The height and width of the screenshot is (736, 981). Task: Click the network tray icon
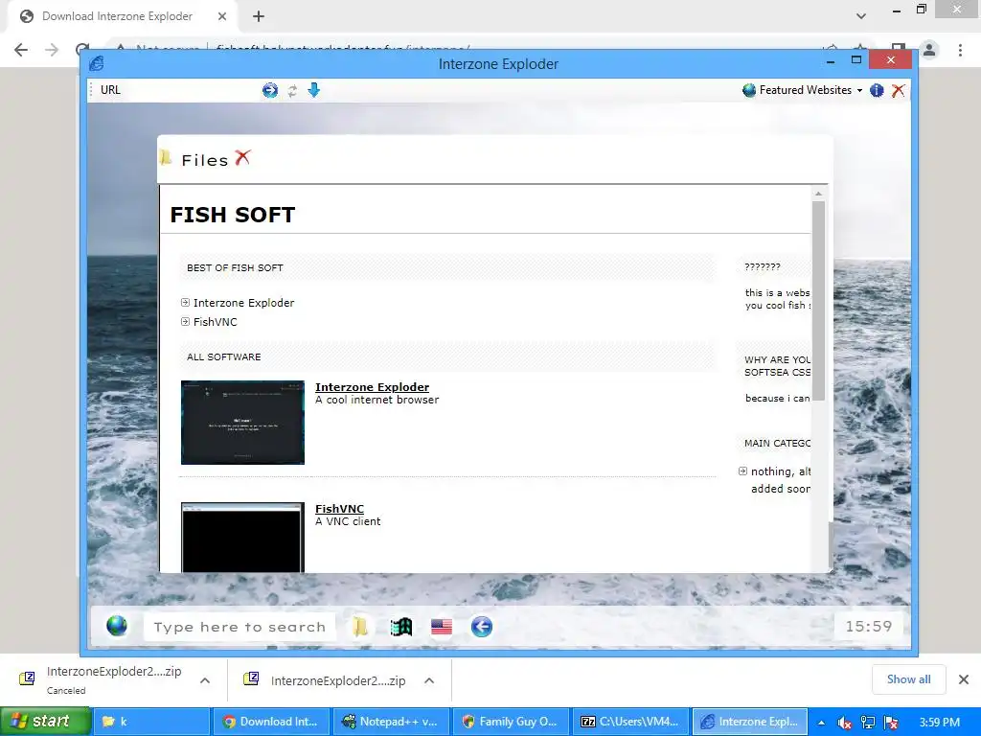pyautogui.click(x=867, y=723)
